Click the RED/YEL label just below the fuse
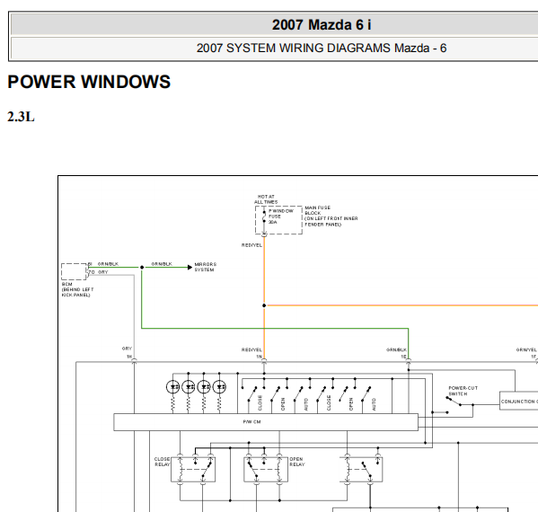The height and width of the screenshot is (512, 538). coord(251,245)
